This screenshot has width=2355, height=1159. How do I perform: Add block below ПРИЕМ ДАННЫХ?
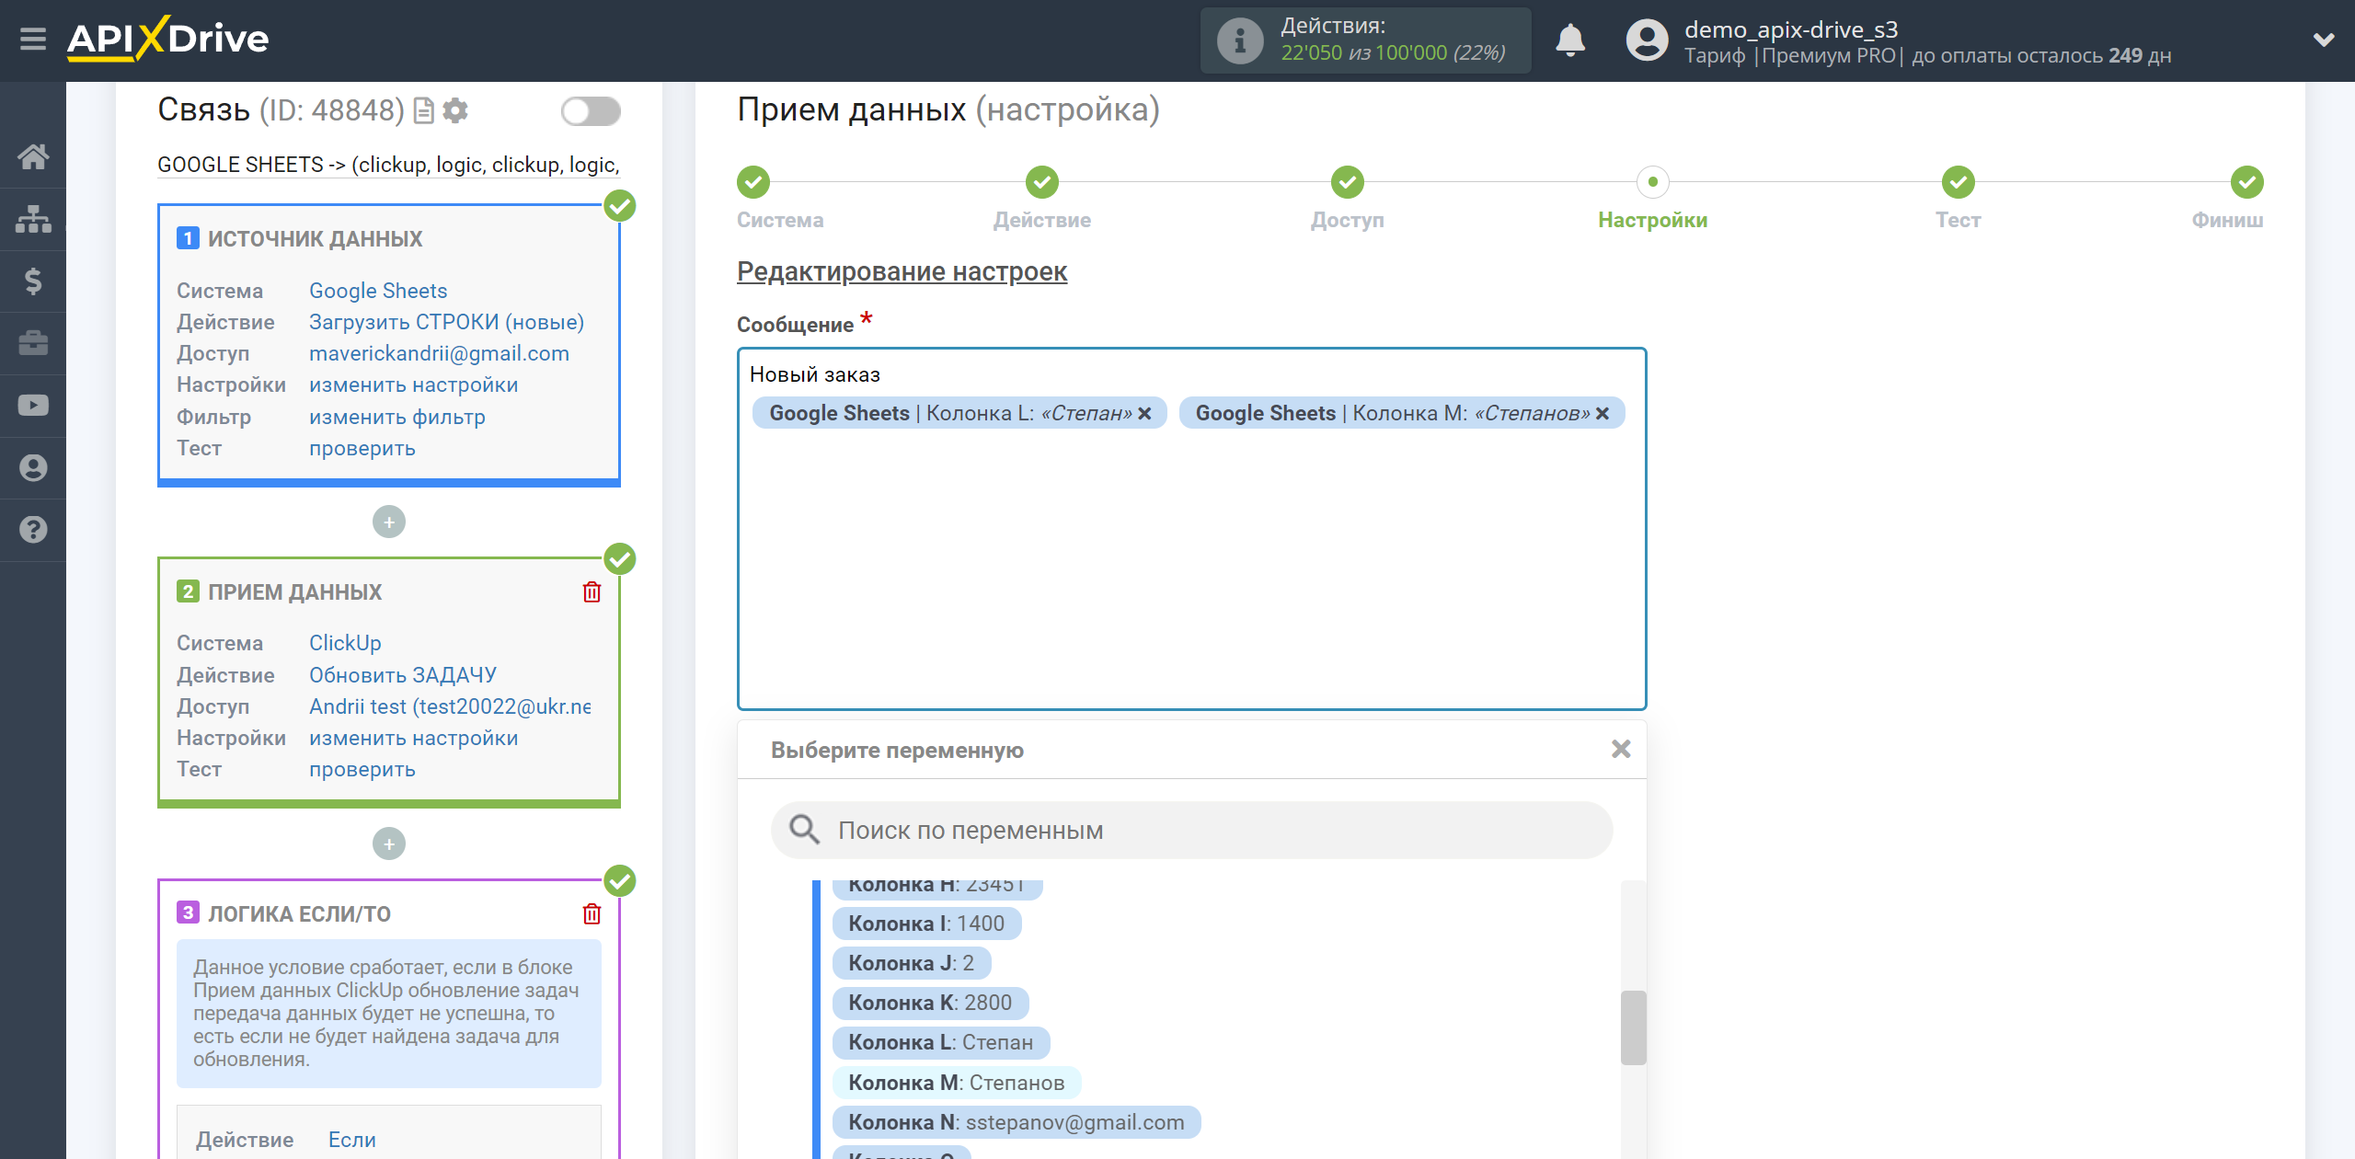389,844
